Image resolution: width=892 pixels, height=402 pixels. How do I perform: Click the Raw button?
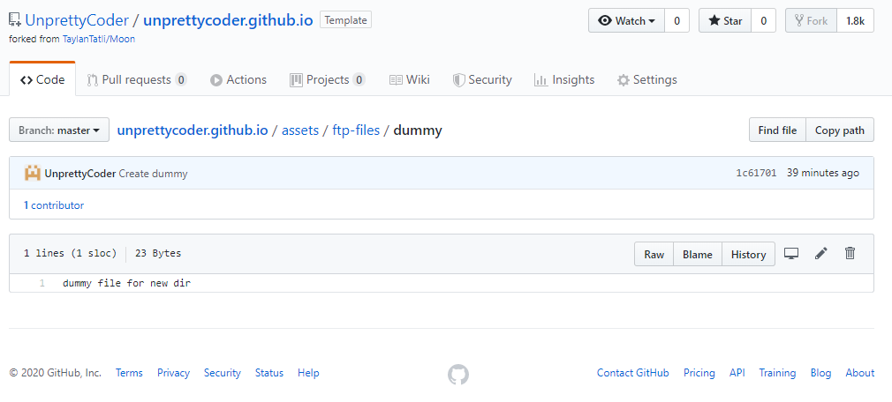(654, 255)
